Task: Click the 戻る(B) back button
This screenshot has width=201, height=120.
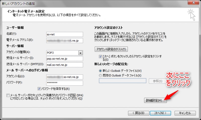Action: 139,113
